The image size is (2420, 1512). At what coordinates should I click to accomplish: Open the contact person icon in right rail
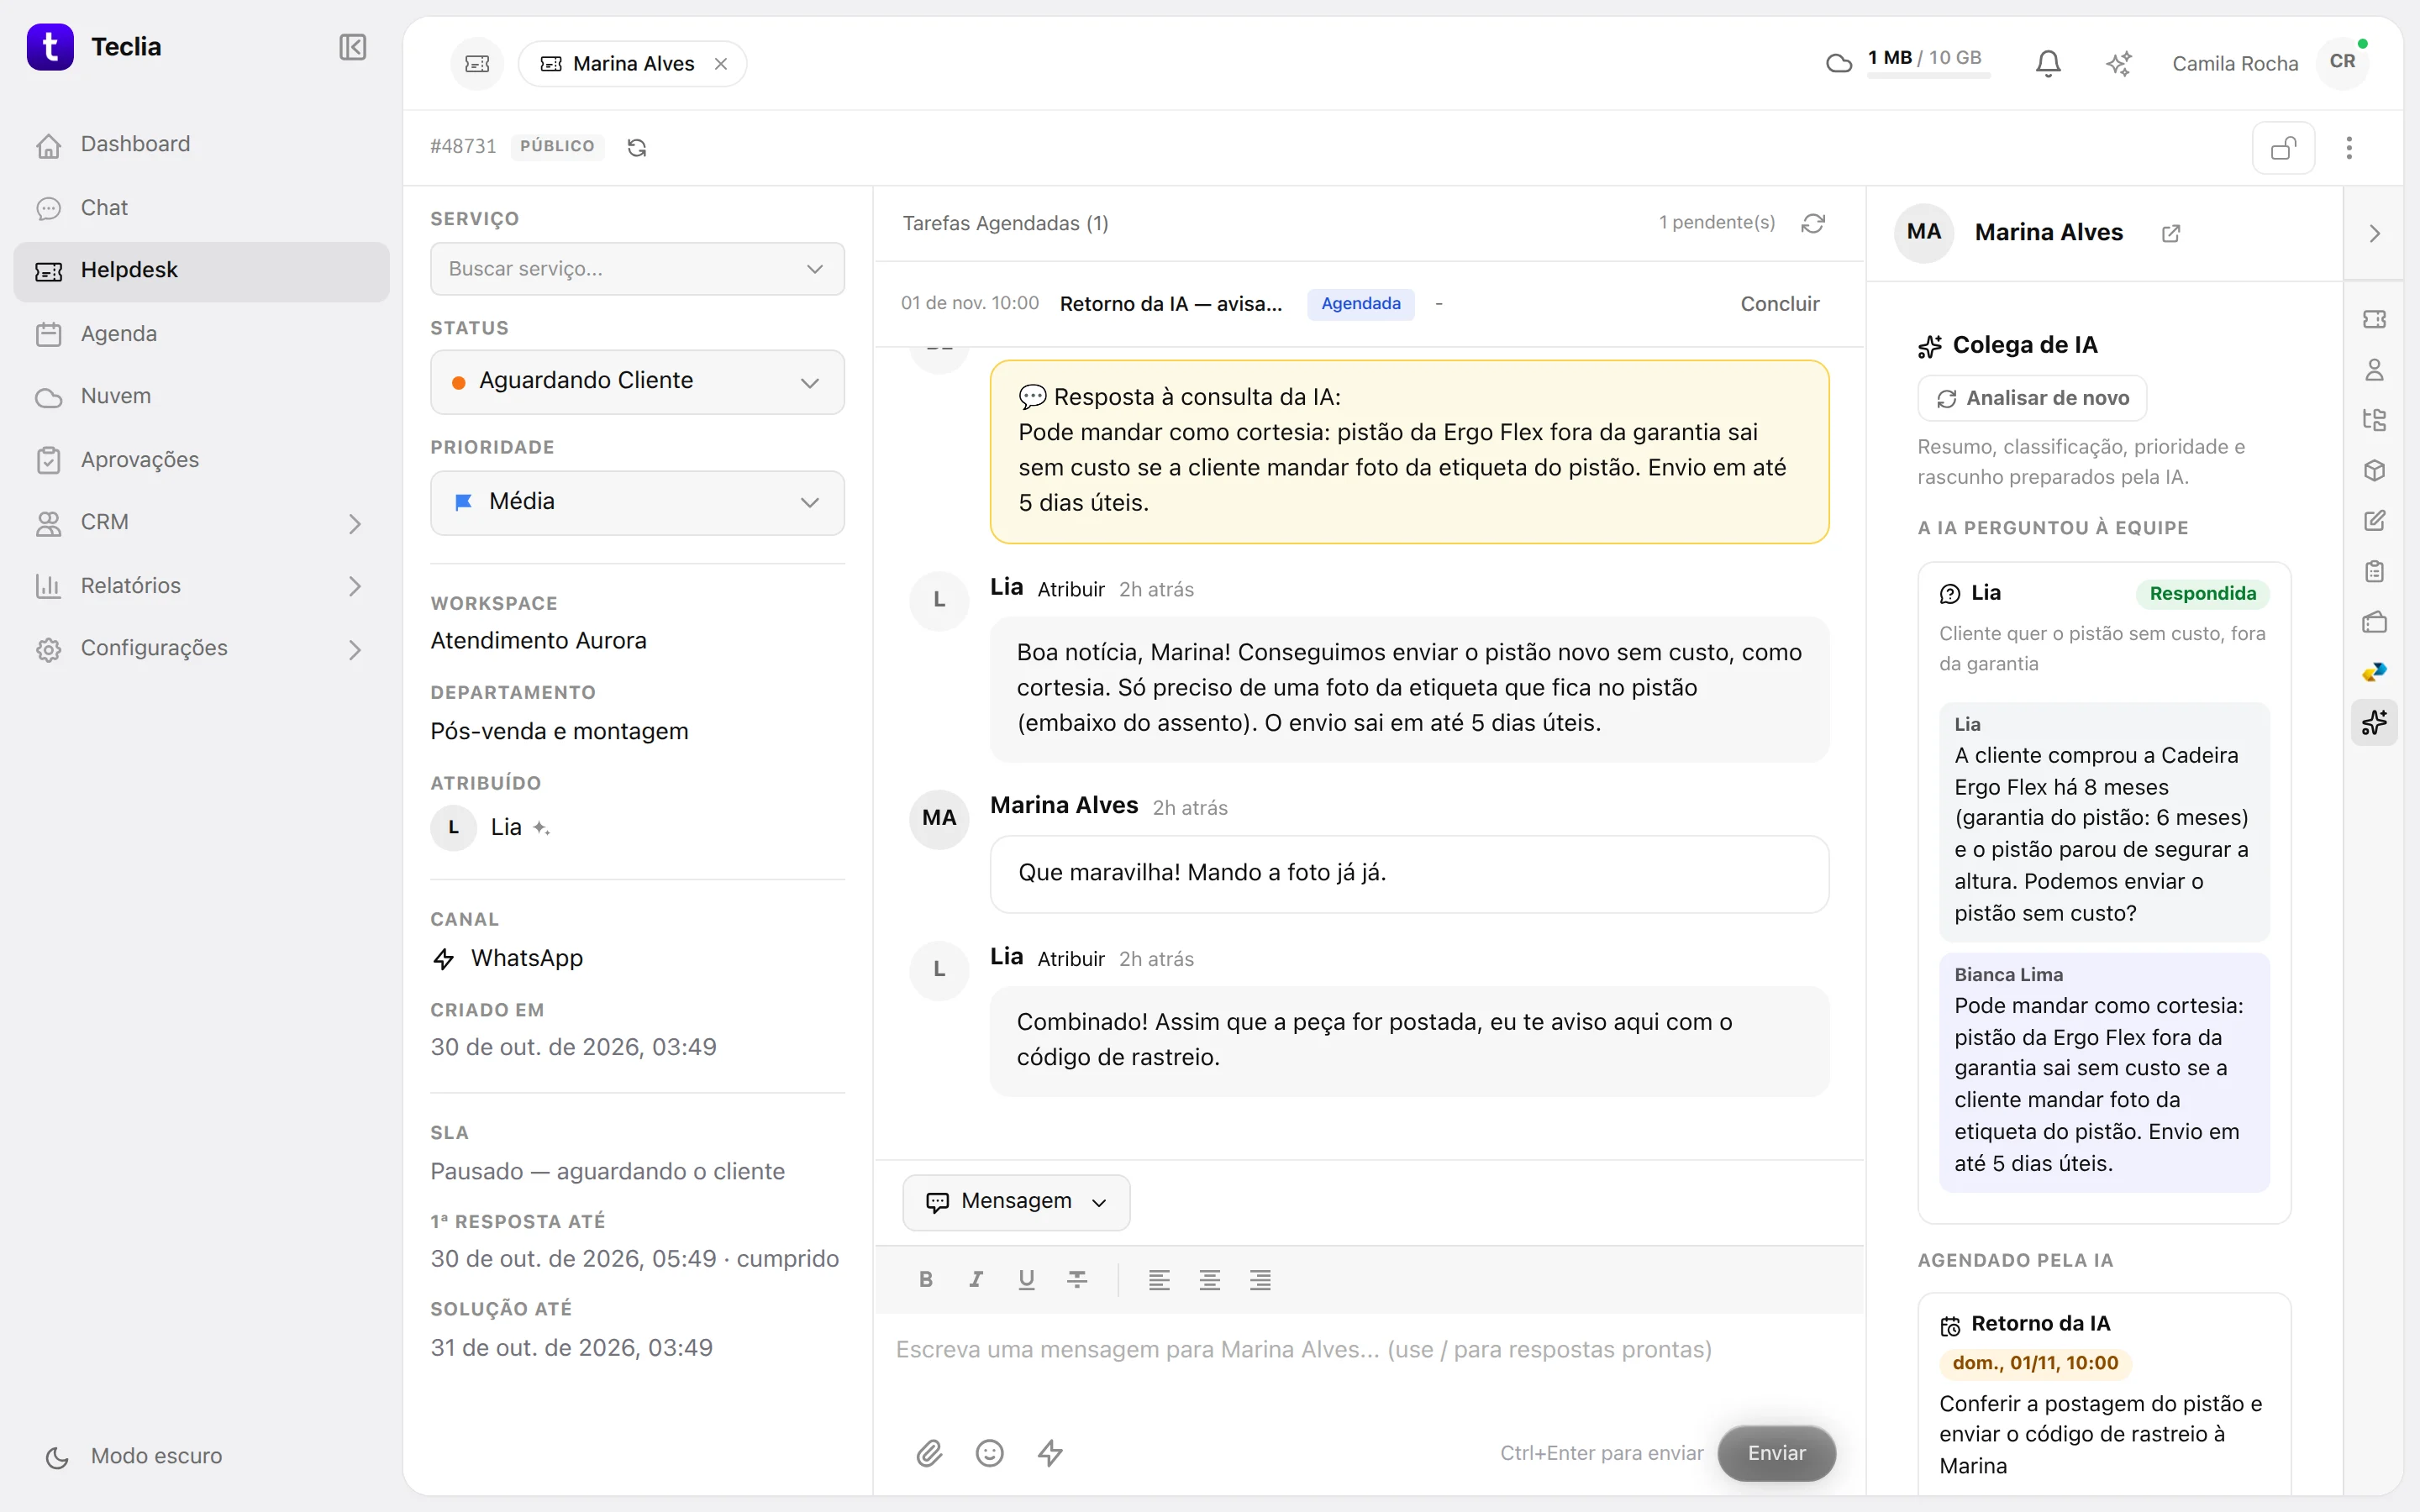coord(2374,370)
